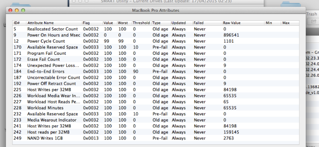Select the Program Fail Count row

click(x=156, y=53)
